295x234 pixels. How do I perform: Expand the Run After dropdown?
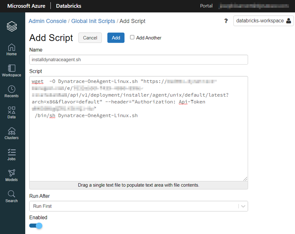click(x=138, y=206)
